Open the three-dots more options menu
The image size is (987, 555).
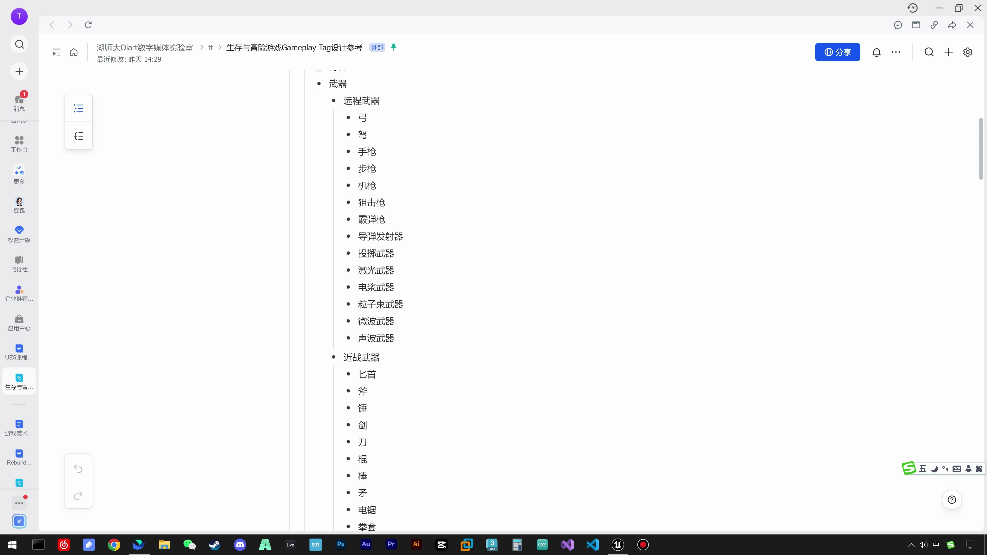(x=896, y=52)
